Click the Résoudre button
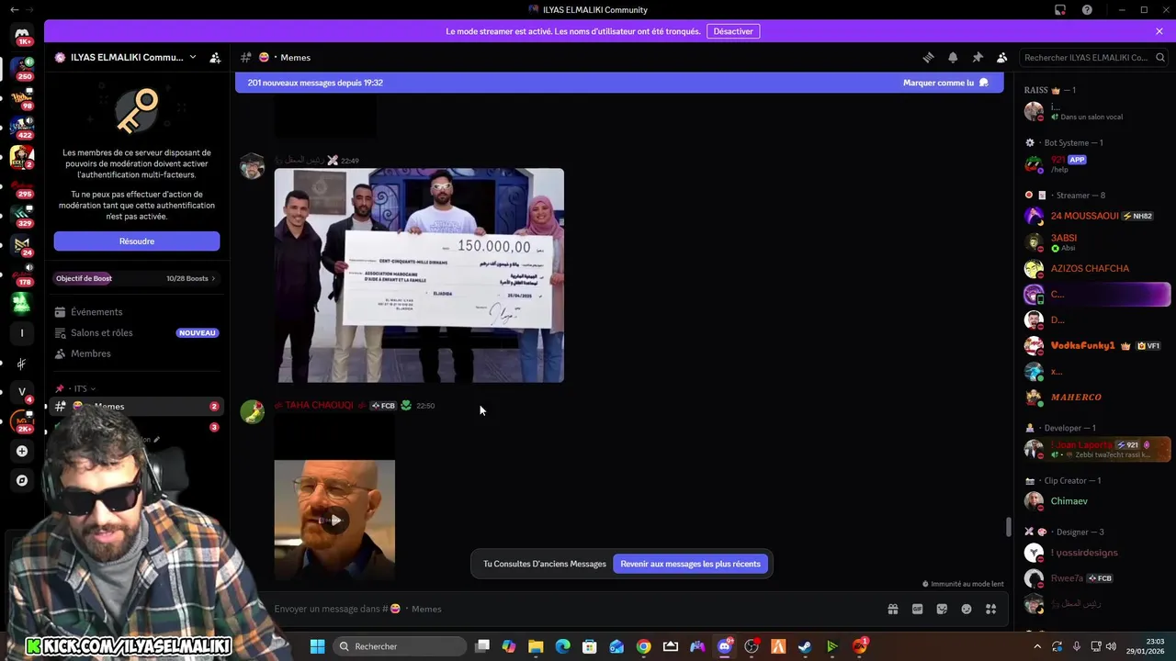Screen dimensions: 1176x661 (137, 241)
